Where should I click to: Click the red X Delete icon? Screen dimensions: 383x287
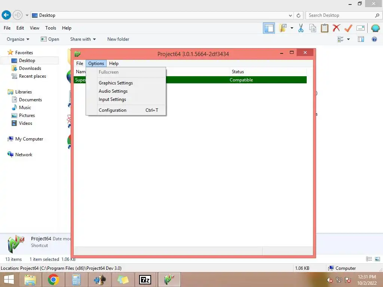336,28
